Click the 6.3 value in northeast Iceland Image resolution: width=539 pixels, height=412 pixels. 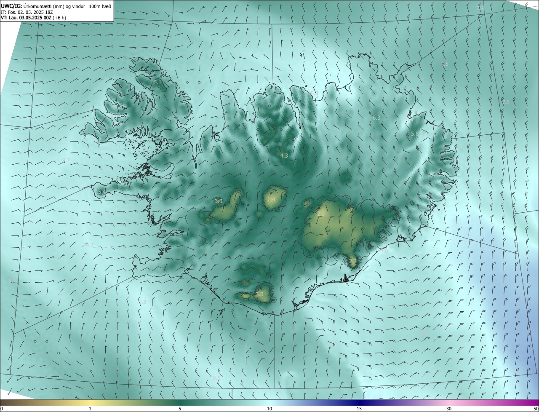pos(376,118)
